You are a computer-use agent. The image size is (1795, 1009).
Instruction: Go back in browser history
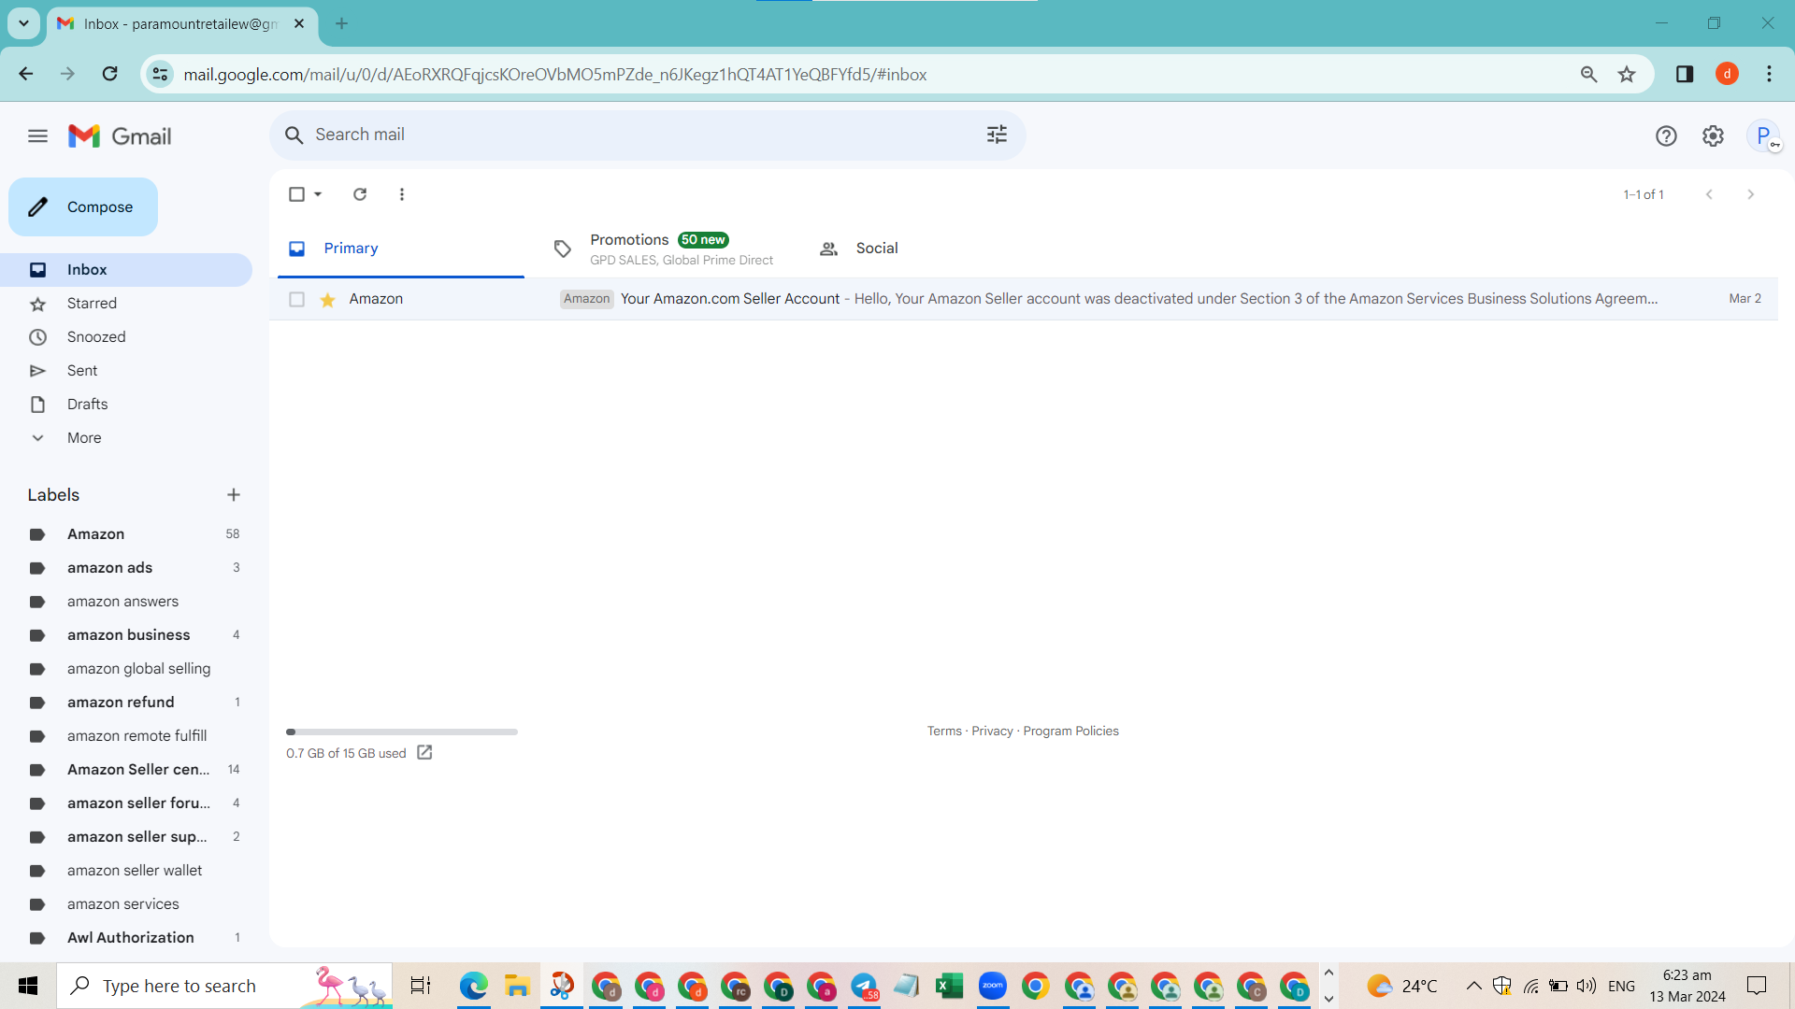pyautogui.click(x=26, y=74)
